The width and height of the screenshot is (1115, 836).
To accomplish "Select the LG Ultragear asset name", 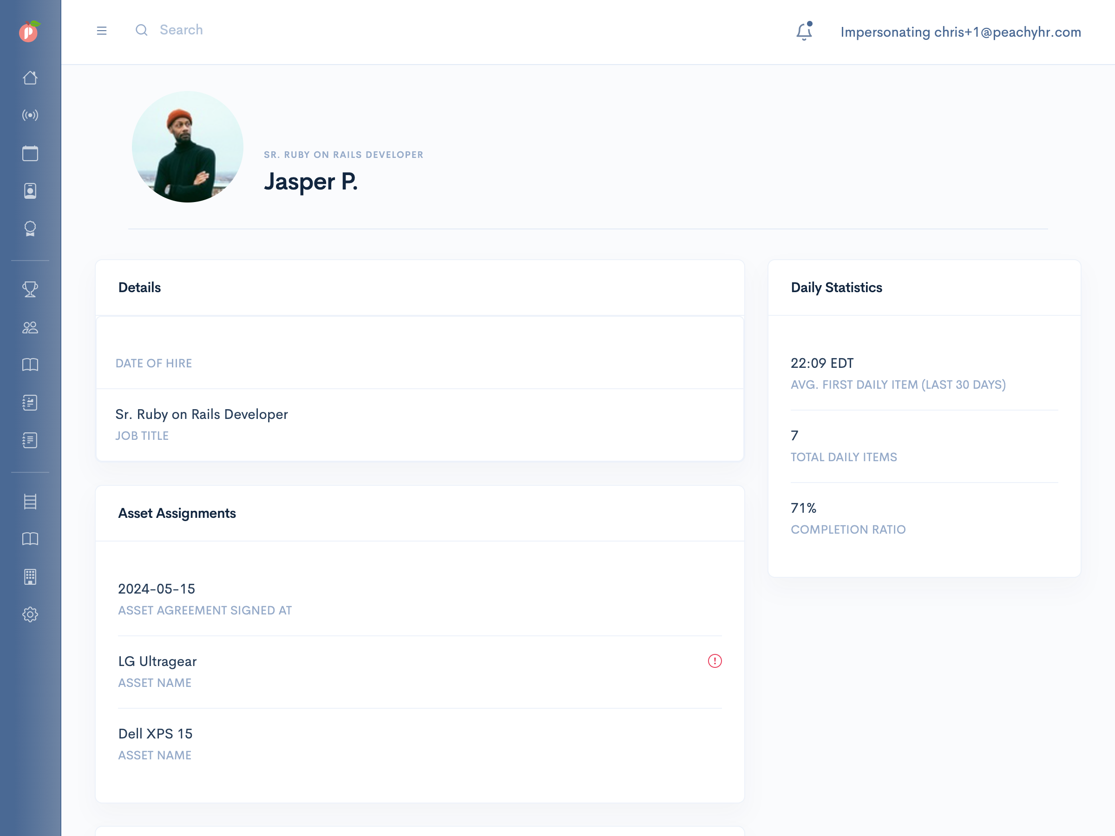I will 157,661.
